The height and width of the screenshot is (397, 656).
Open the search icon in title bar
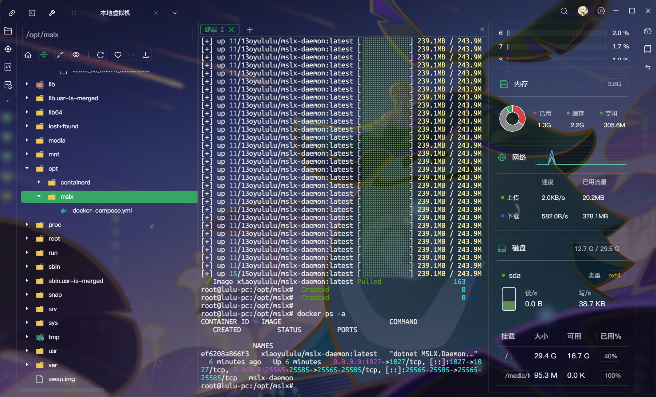(x=564, y=11)
